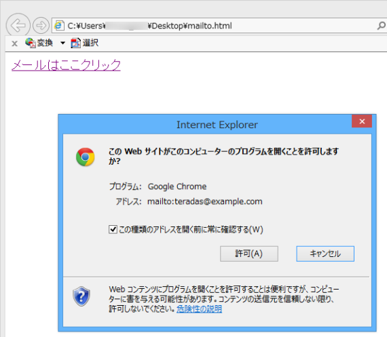
Task: Click the blue shield question mark icon
Action: click(x=81, y=296)
